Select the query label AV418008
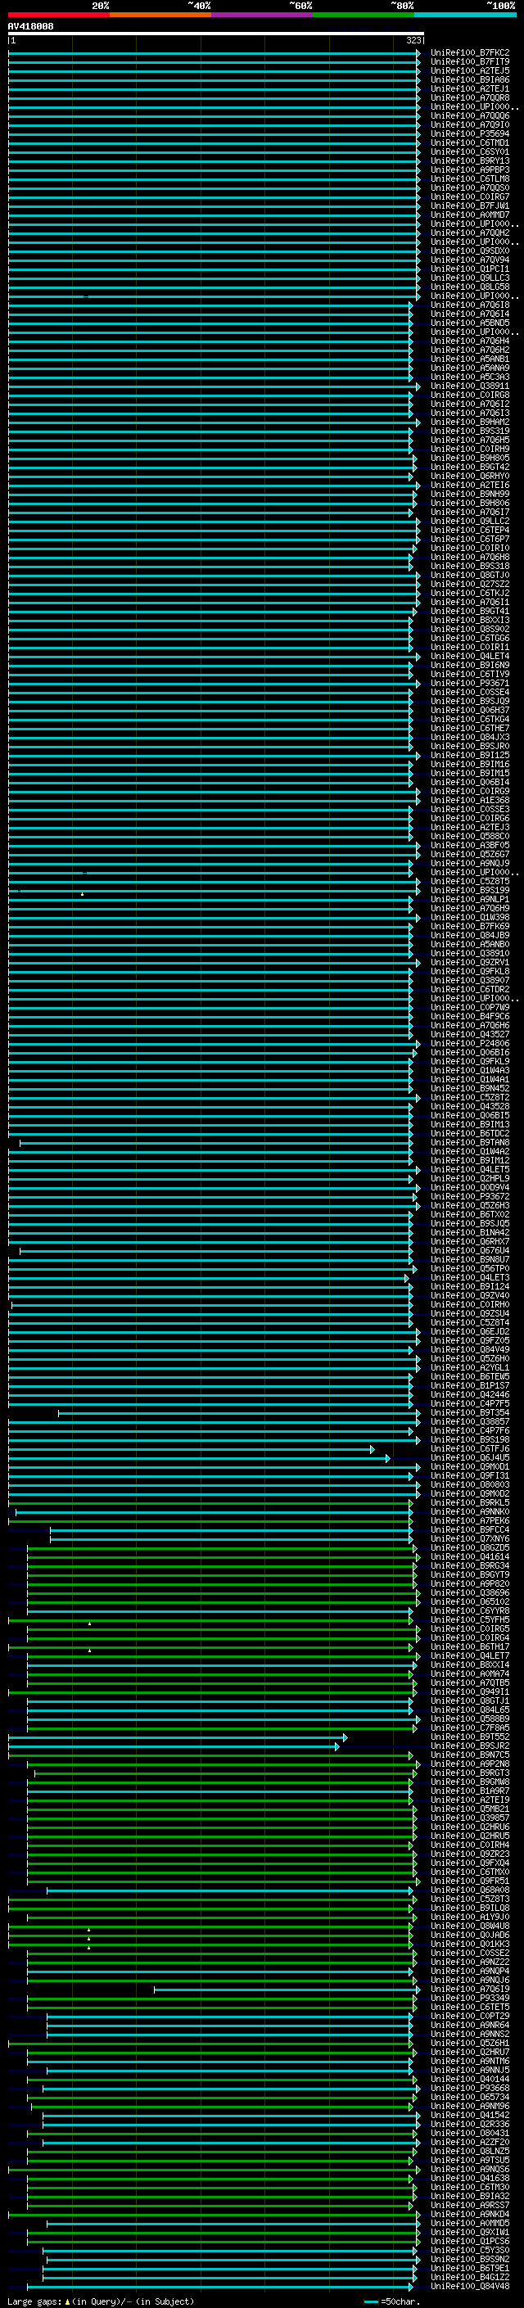 [x=30, y=26]
